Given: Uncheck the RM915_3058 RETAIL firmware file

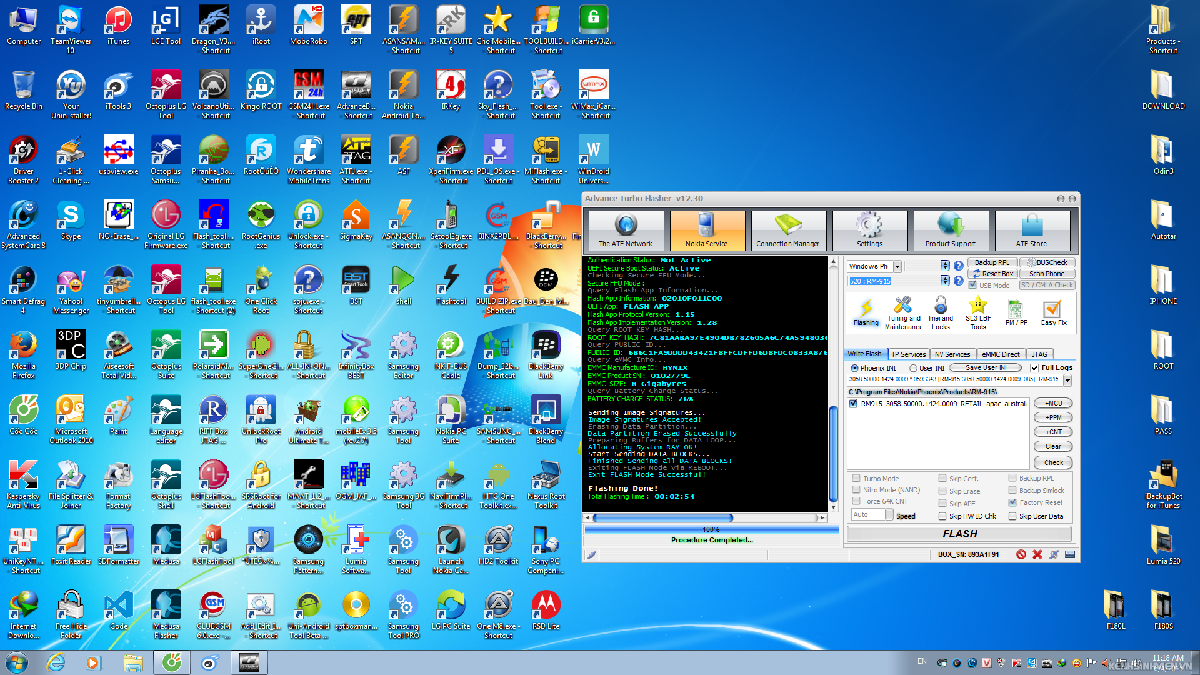Looking at the screenshot, I should 853,404.
